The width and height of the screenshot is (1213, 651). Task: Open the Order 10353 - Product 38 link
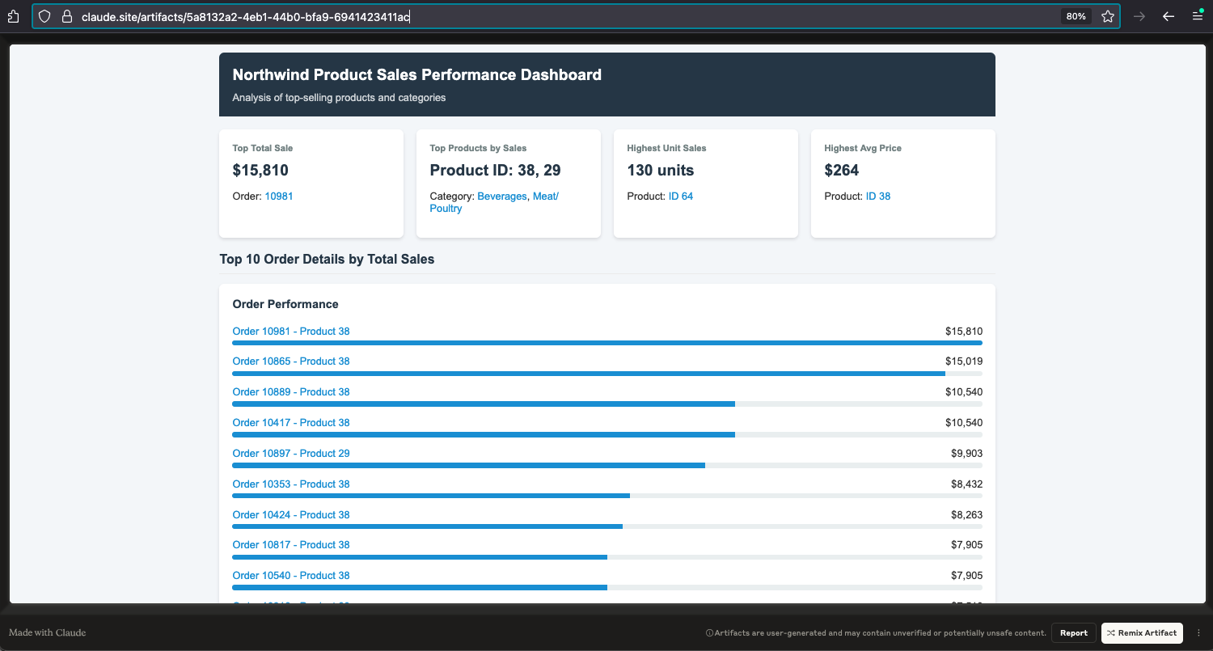pyautogui.click(x=291, y=484)
